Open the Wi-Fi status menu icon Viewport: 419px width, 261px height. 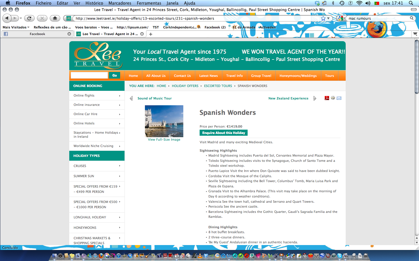(x=359, y=3)
